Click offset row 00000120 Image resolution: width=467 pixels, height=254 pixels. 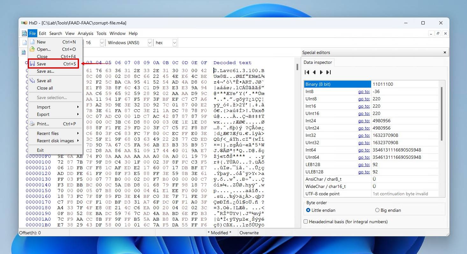pos(38,173)
